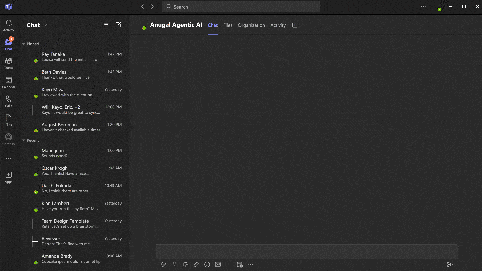This screenshot has width=482, height=271.
Task: Click the attach file paperclip icon
Action: tap(196, 264)
